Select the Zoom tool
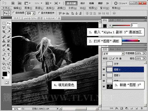This screenshot has height=111, width=148. point(9,68)
